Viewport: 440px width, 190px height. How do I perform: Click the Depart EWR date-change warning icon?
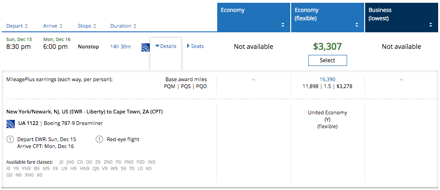tap(10, 139)
